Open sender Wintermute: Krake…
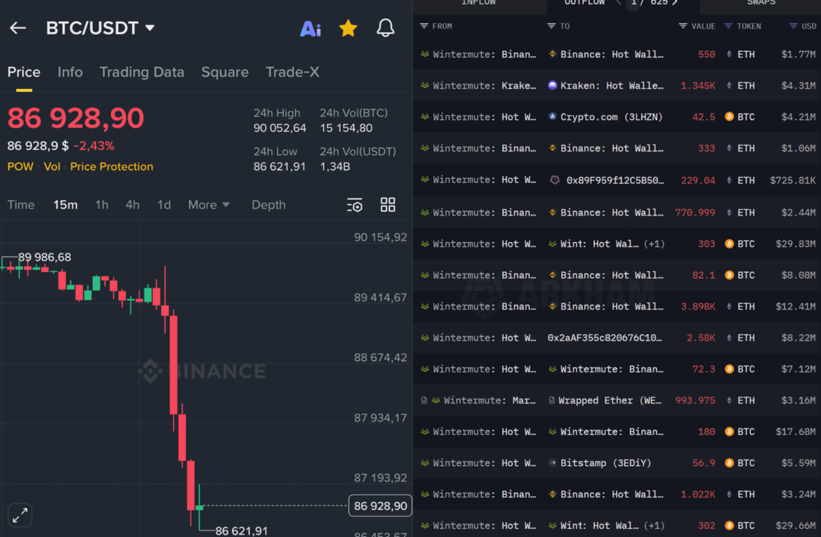The image size is (821, 537). coord(484,85)
